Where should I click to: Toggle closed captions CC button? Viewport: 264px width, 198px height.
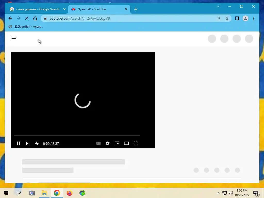(98, 143)
